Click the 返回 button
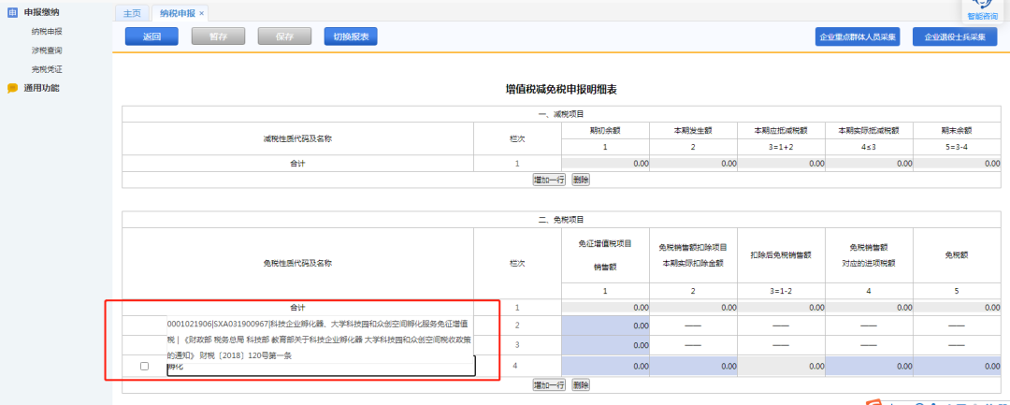 pos(151,36)
